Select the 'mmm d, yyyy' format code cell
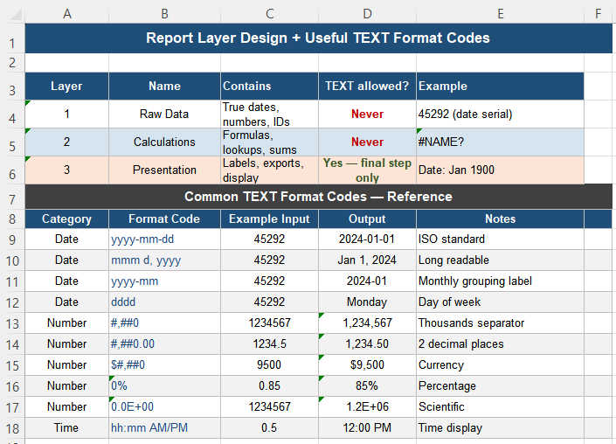Image resolution: width=616 pixels, height=444 pixels. (x=164, y=260)
